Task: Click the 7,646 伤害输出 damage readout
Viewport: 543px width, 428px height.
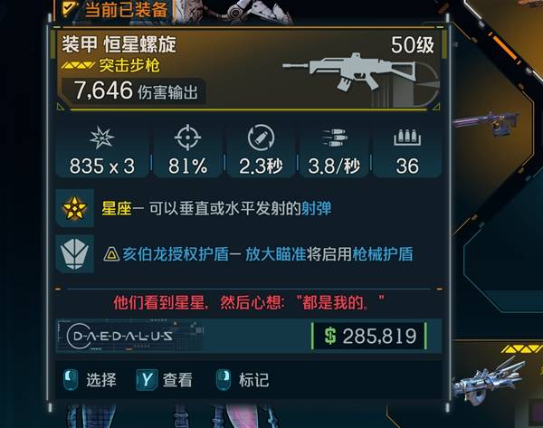Action: [x=136, y=90]
